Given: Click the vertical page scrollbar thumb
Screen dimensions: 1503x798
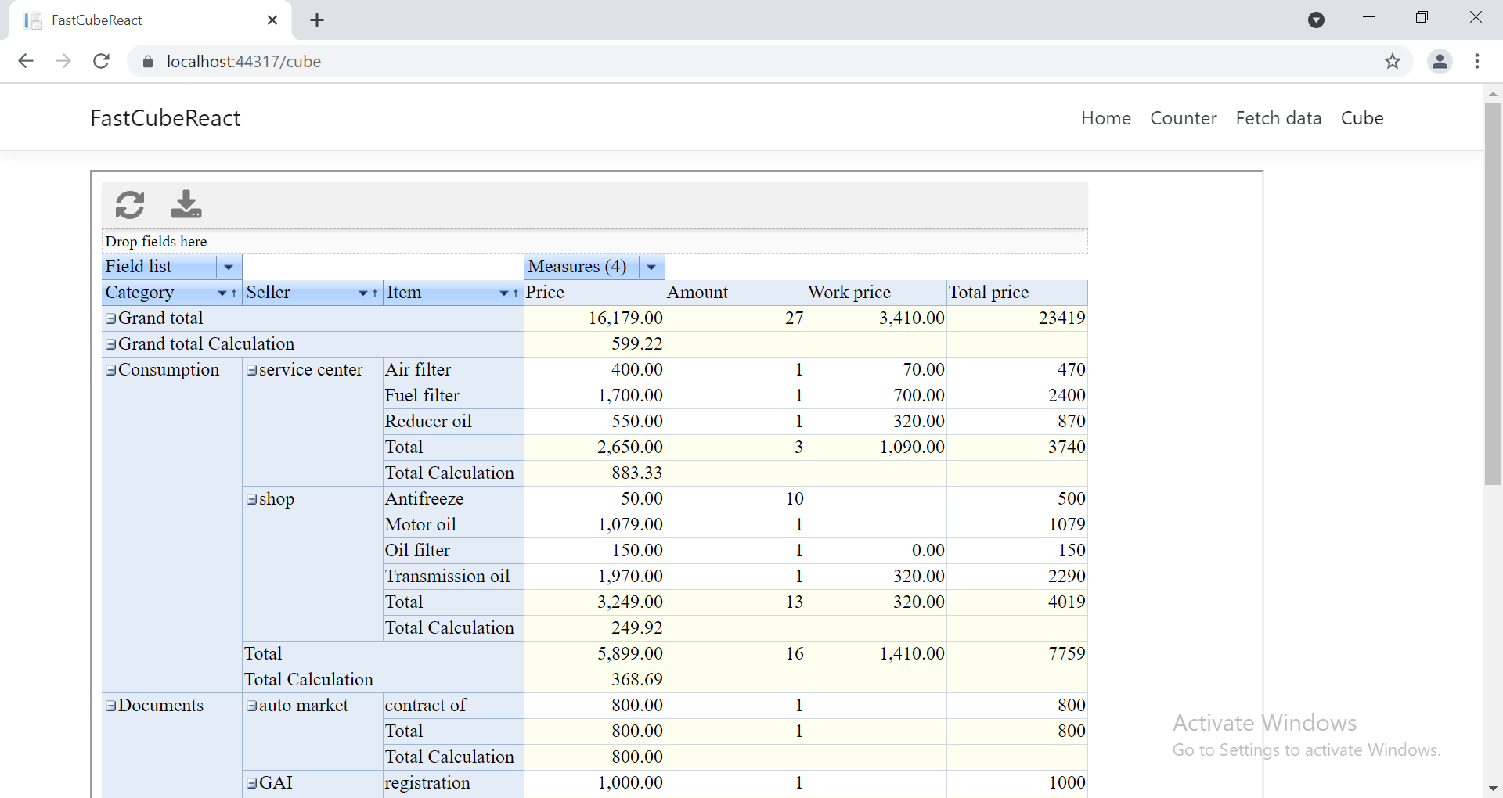Looking at the screenshot, I should click(1493, 293).
